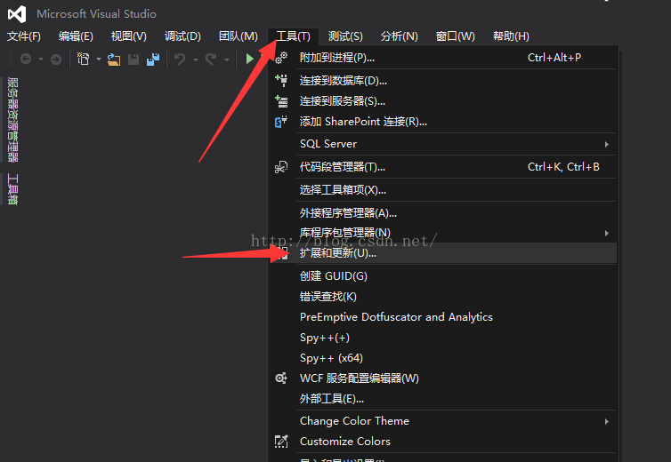Choose 选择工具箱项(X)... menu entry
The image size is (671, 462).
click(443, 190)
